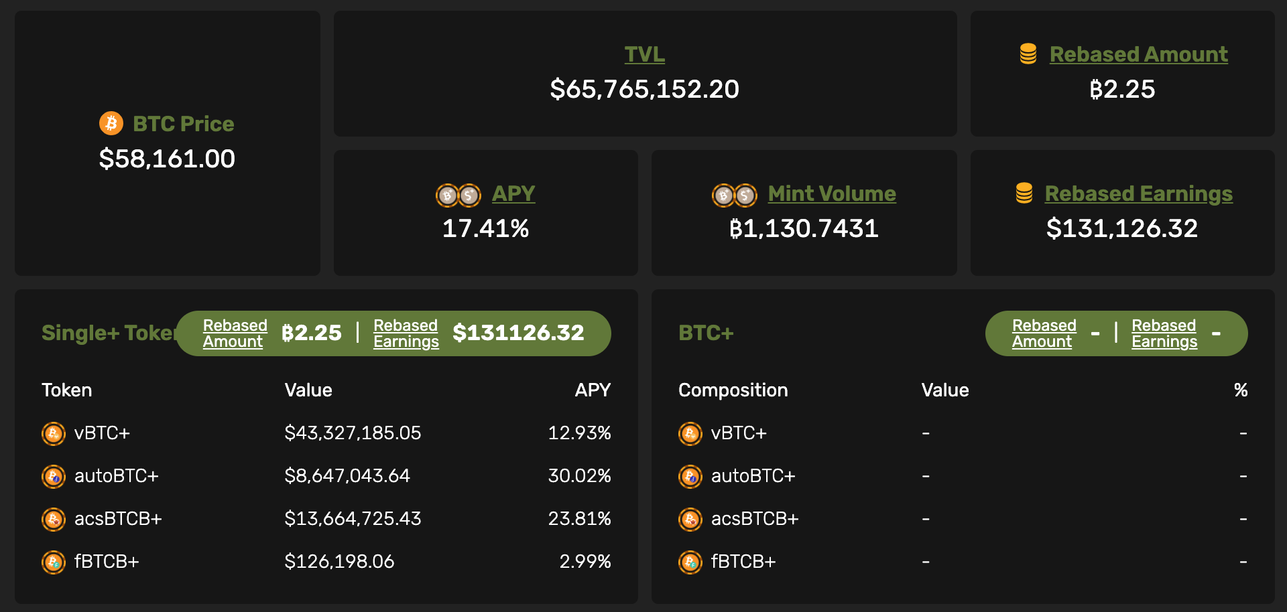The height and width of the screenshot is (612, 1287).
Task: Click the coin pair icon beside Mint Volume
Action: pos(734,196)
